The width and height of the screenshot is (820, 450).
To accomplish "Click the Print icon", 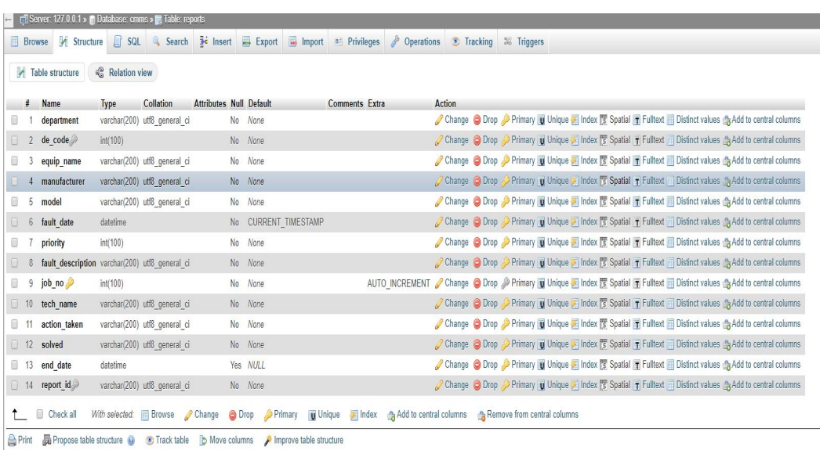I will (12, 440).
